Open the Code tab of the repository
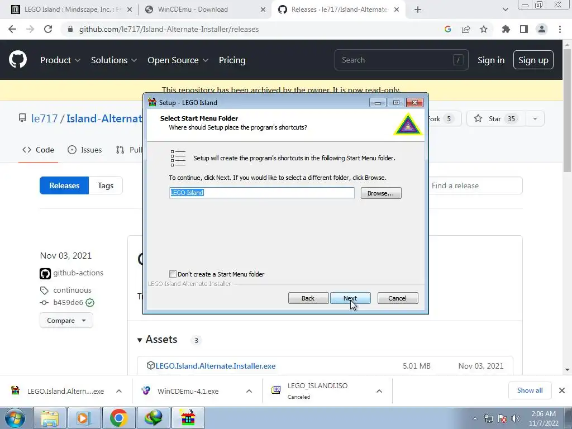The height and width of the screenshot is (429, 572). coord(39,150)
